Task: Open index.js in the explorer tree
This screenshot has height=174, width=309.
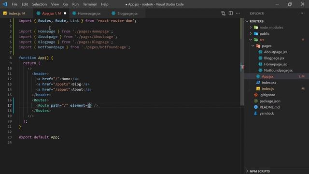Action: 267,89
